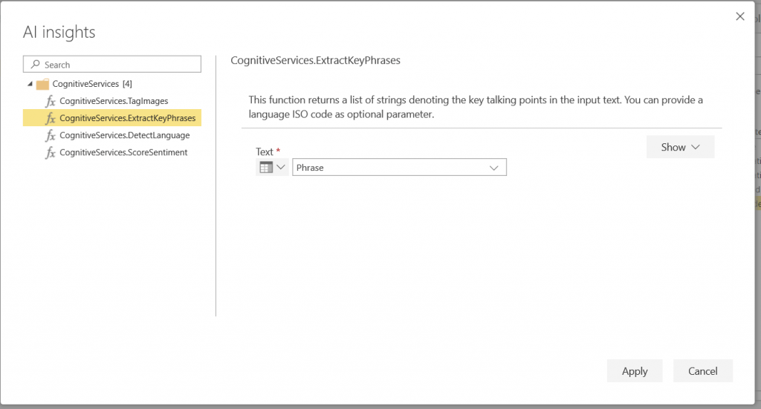Select CognitiveServices.TagImages function
Image resolution: width=761 pixels, height=409 pixels.
(112, 101)
